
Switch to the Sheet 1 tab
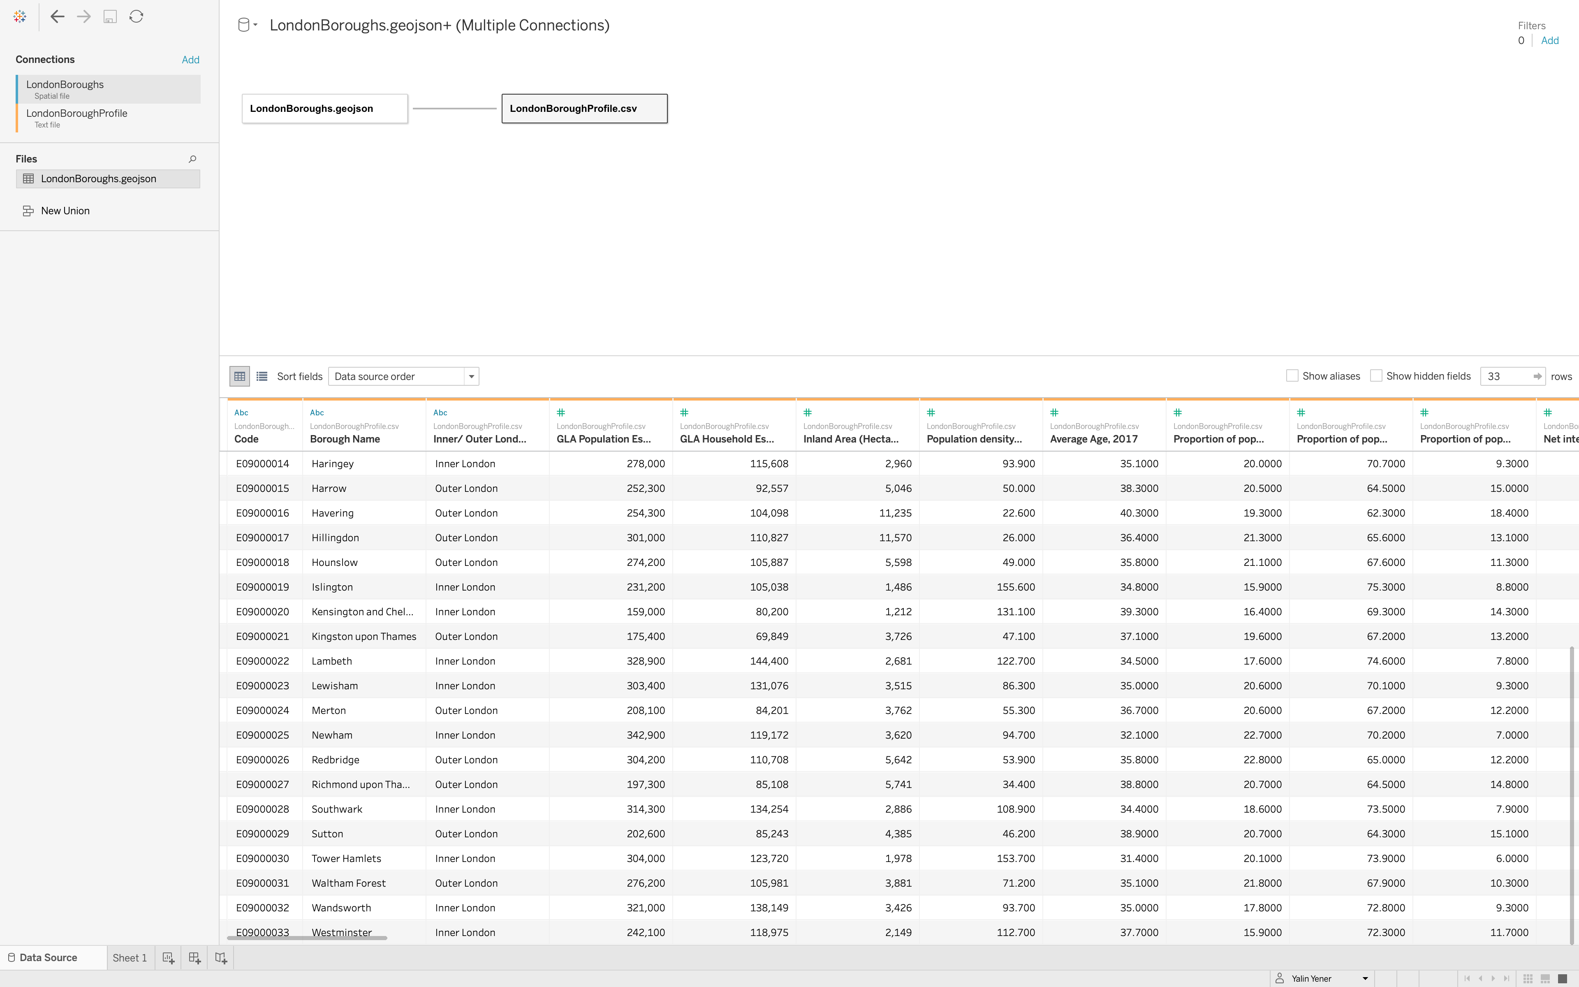pyautogui.click(x=129, y=958)
